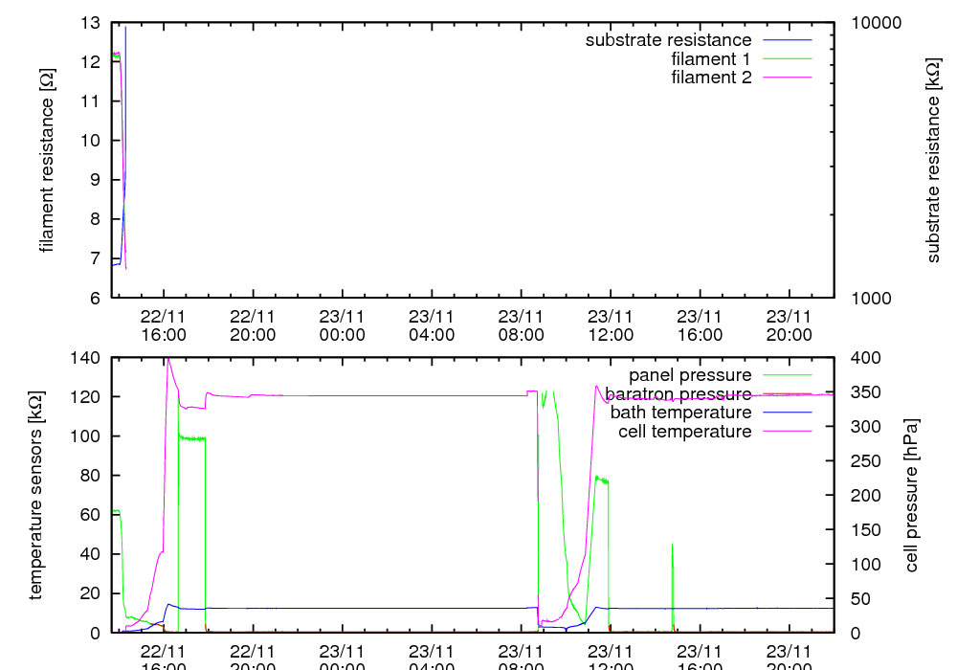Viewport: 957px width, 670px height.
Task: Click the filament 2 legend label
Action: tap(711, 78)
